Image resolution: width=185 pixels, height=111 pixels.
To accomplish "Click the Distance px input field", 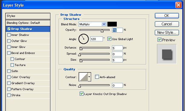I will [x=117, y=48].
